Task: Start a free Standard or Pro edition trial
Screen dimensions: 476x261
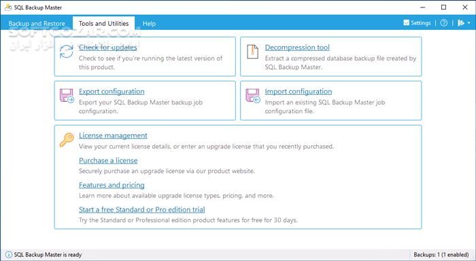Action: 141,209
